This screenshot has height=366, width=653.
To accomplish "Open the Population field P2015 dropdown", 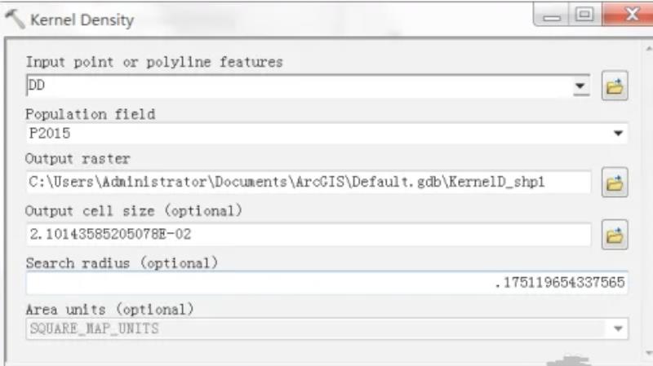I will click(618, 133).
